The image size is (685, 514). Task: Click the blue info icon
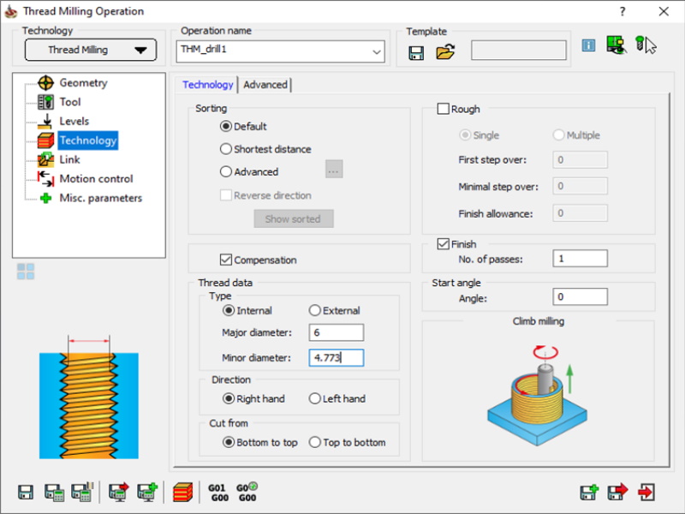pyautogui.click(x=588, y=45)
